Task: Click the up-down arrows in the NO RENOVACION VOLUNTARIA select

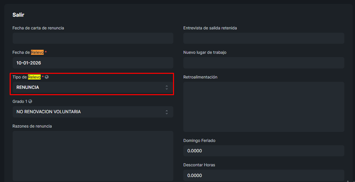Action: point(167,112)
